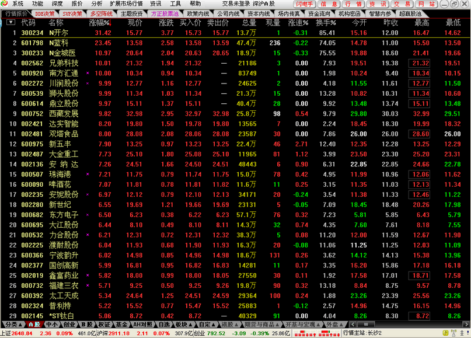Click the marker beside 东方电子
471x338 pixels.
point(88,215)
